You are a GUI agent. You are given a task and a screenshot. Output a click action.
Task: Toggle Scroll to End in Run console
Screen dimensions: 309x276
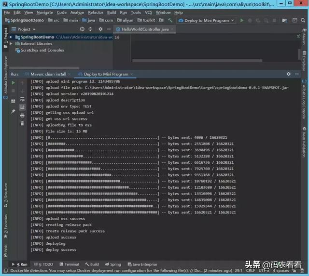22,107
